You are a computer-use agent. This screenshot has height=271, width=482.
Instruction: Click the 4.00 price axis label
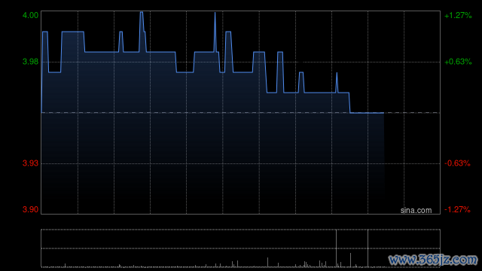(x=30, y=15)
